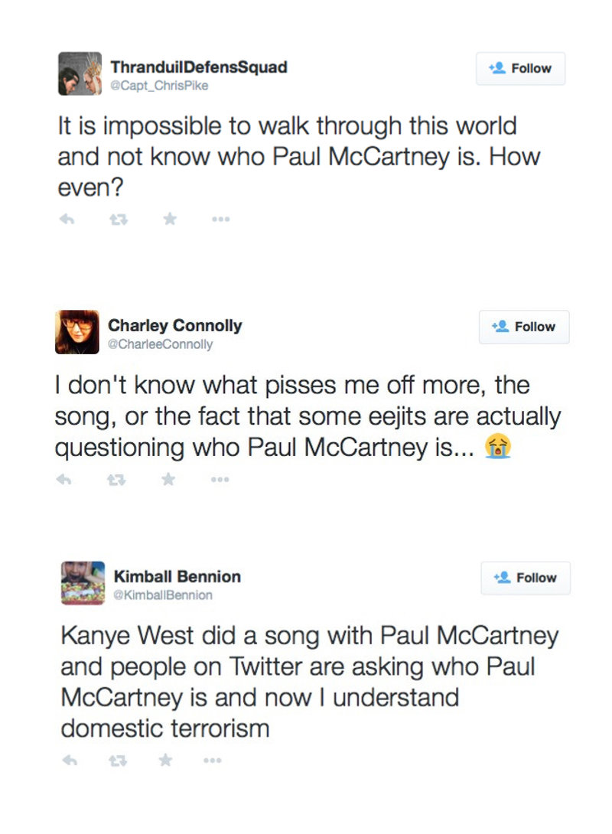This screenshot has width=612, height=834.
Task: Reply to Charley Connolly's tweet
Action: [66, 480]
